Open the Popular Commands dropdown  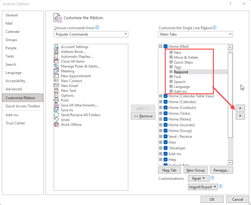tap(91, 34)
